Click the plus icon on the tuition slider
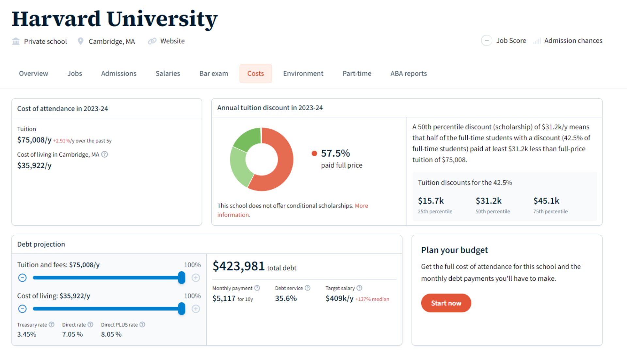 (x=196, y=278)
